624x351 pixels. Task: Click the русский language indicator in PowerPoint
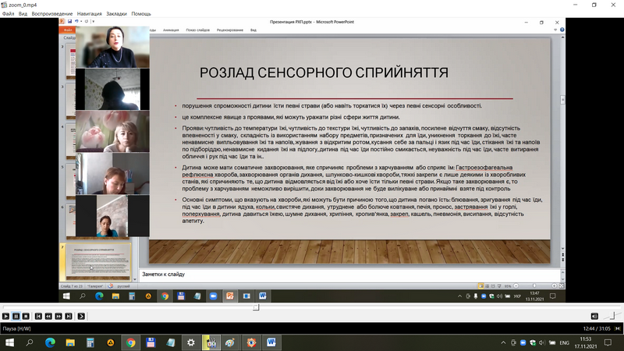123,286
